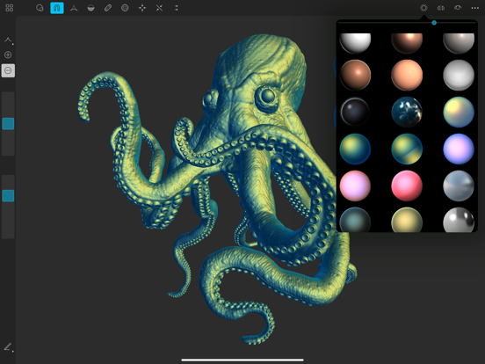Select the crossed inward arrows icon
Image resolution: width=485 pixels, height=364 pixels.
(x=159, y=8)
